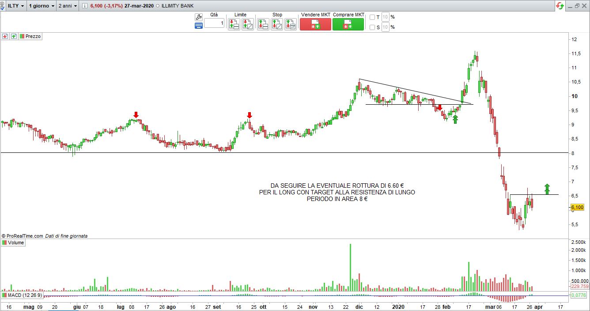Click the blue keyboard shortcut icon
Image resolution: width=590 pixels, height=311 pixels.
click(x=199, y=26)
